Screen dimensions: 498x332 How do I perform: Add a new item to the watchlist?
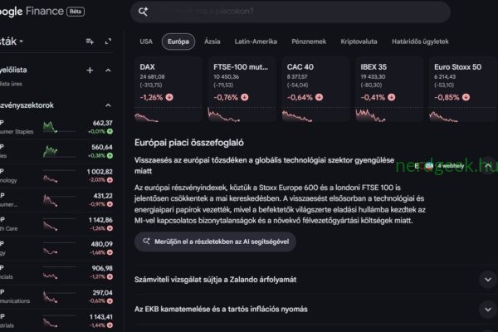click(90, 71)
